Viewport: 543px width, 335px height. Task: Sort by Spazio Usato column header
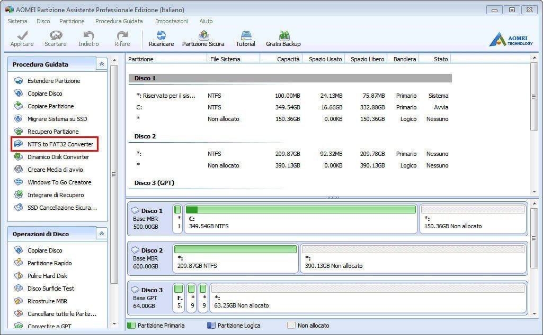click(325, 59)
